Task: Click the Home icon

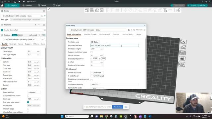Action: [x=2, y=5]
